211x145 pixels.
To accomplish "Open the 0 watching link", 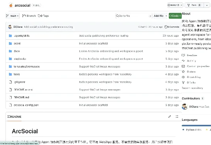I will pos(194,77).
